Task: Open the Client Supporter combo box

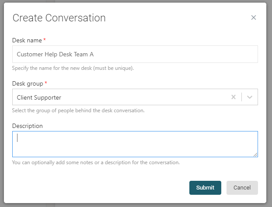Action: click(x=118, y=97)
